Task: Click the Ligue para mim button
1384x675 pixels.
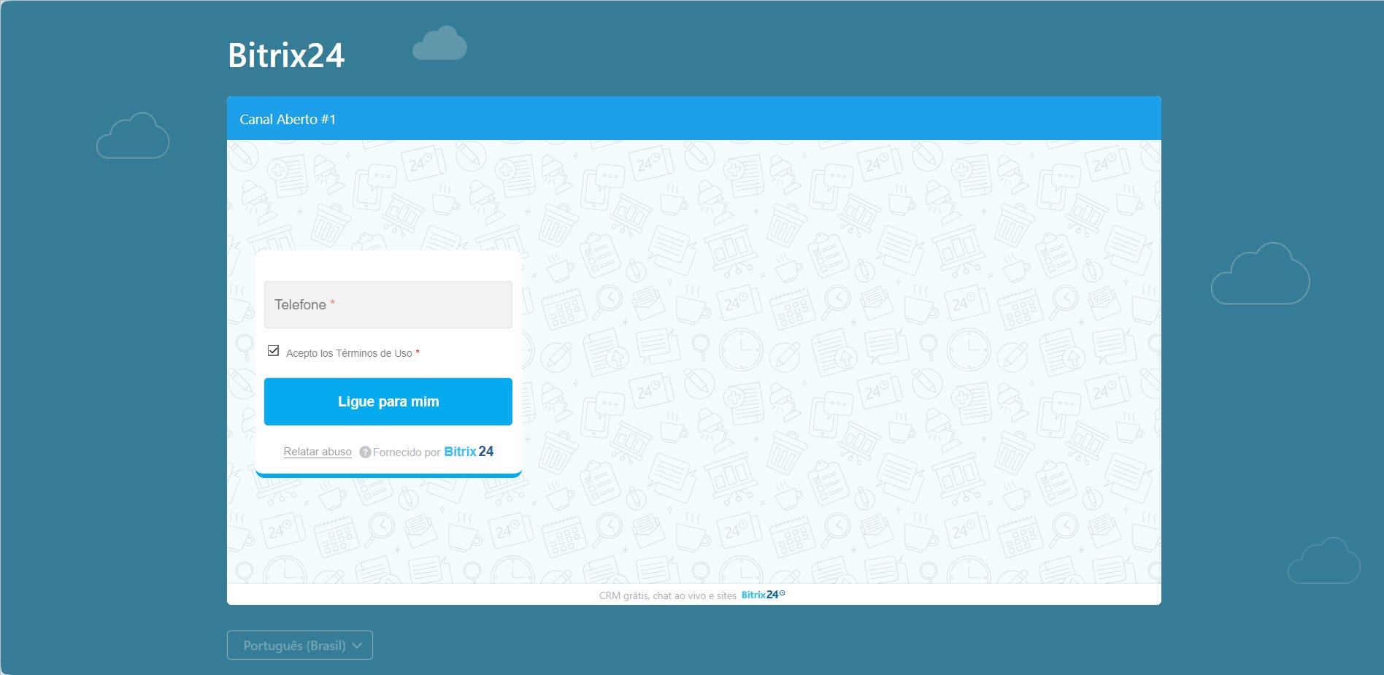Action: click(388, 401)
